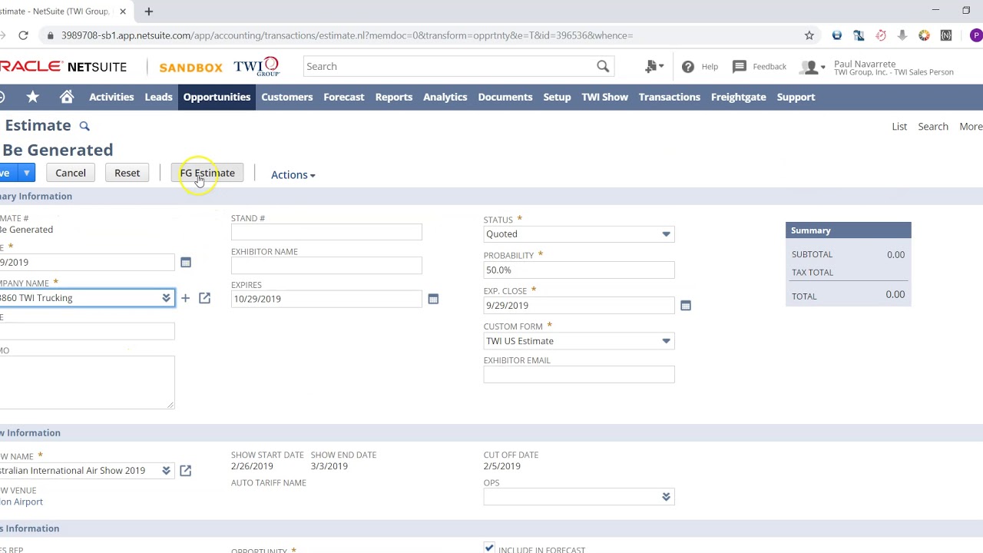
Task: Open the Setup menu
Action: pos(557,97)
